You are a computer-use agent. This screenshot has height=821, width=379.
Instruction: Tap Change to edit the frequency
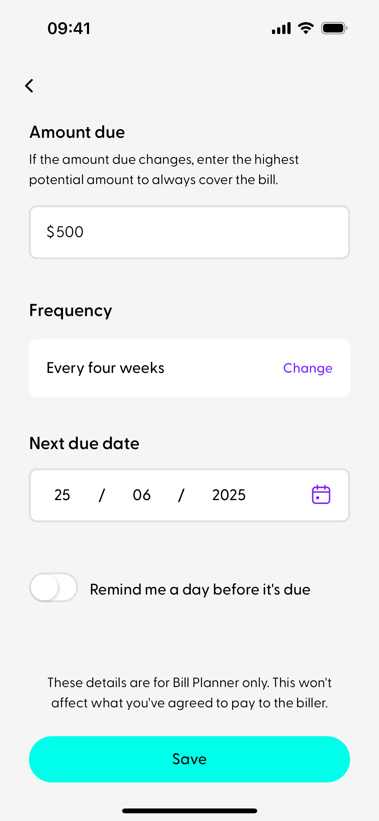pyautogui.click(x=308, y=368)
